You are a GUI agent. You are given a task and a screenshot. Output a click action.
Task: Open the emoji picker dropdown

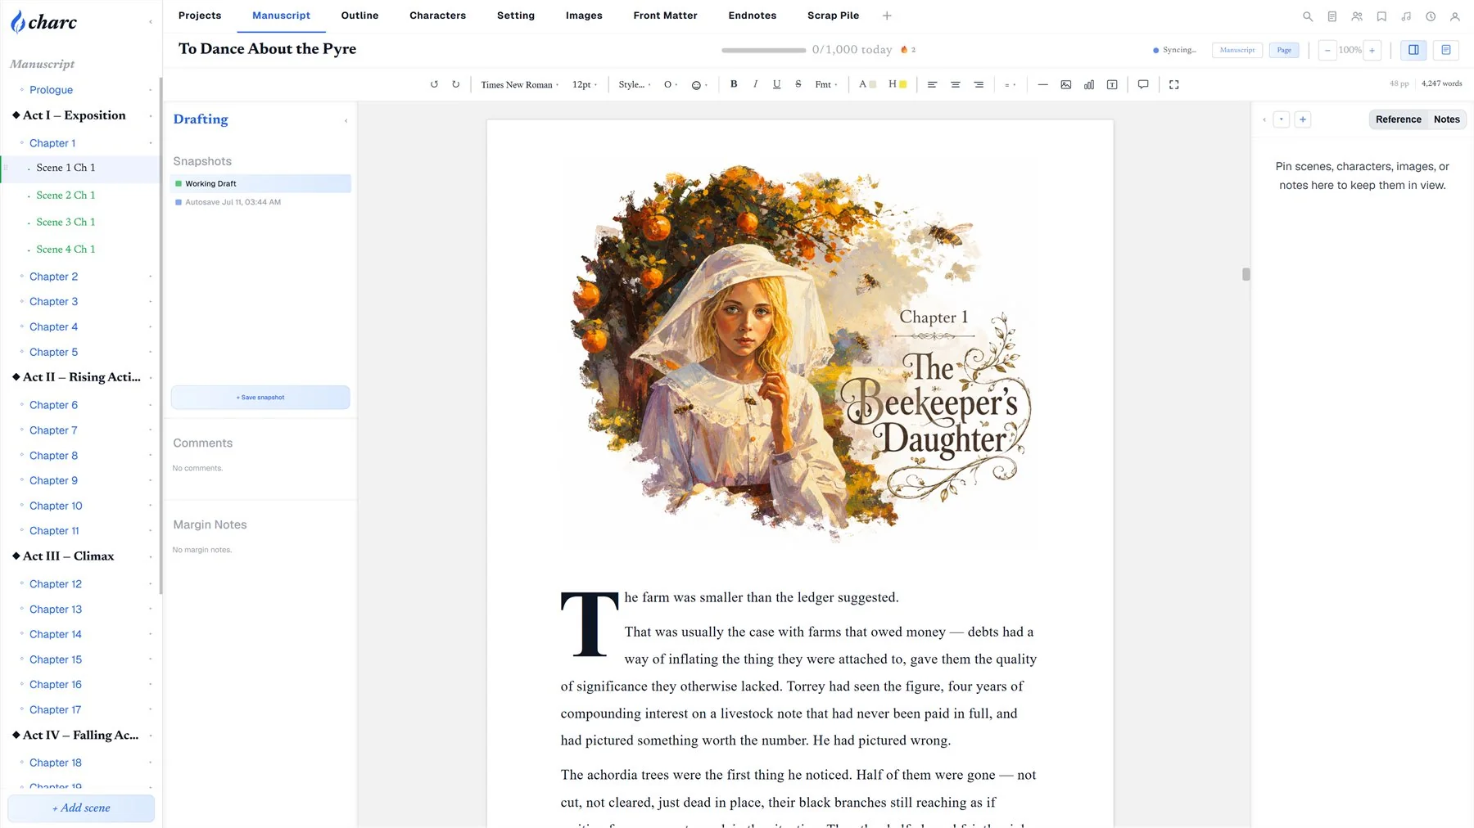[699, 85]
